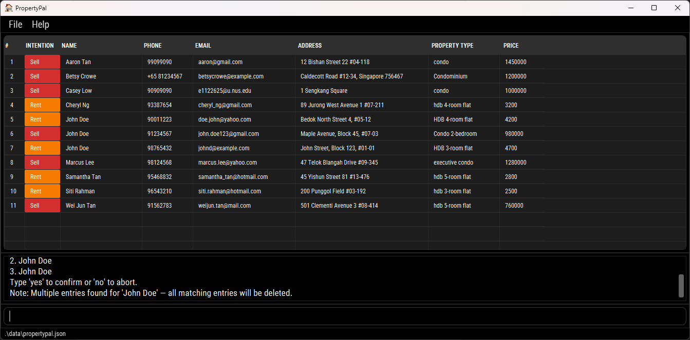Click email marcus.lee@yahoo.com
690x340 pixels.
point(228,163)
